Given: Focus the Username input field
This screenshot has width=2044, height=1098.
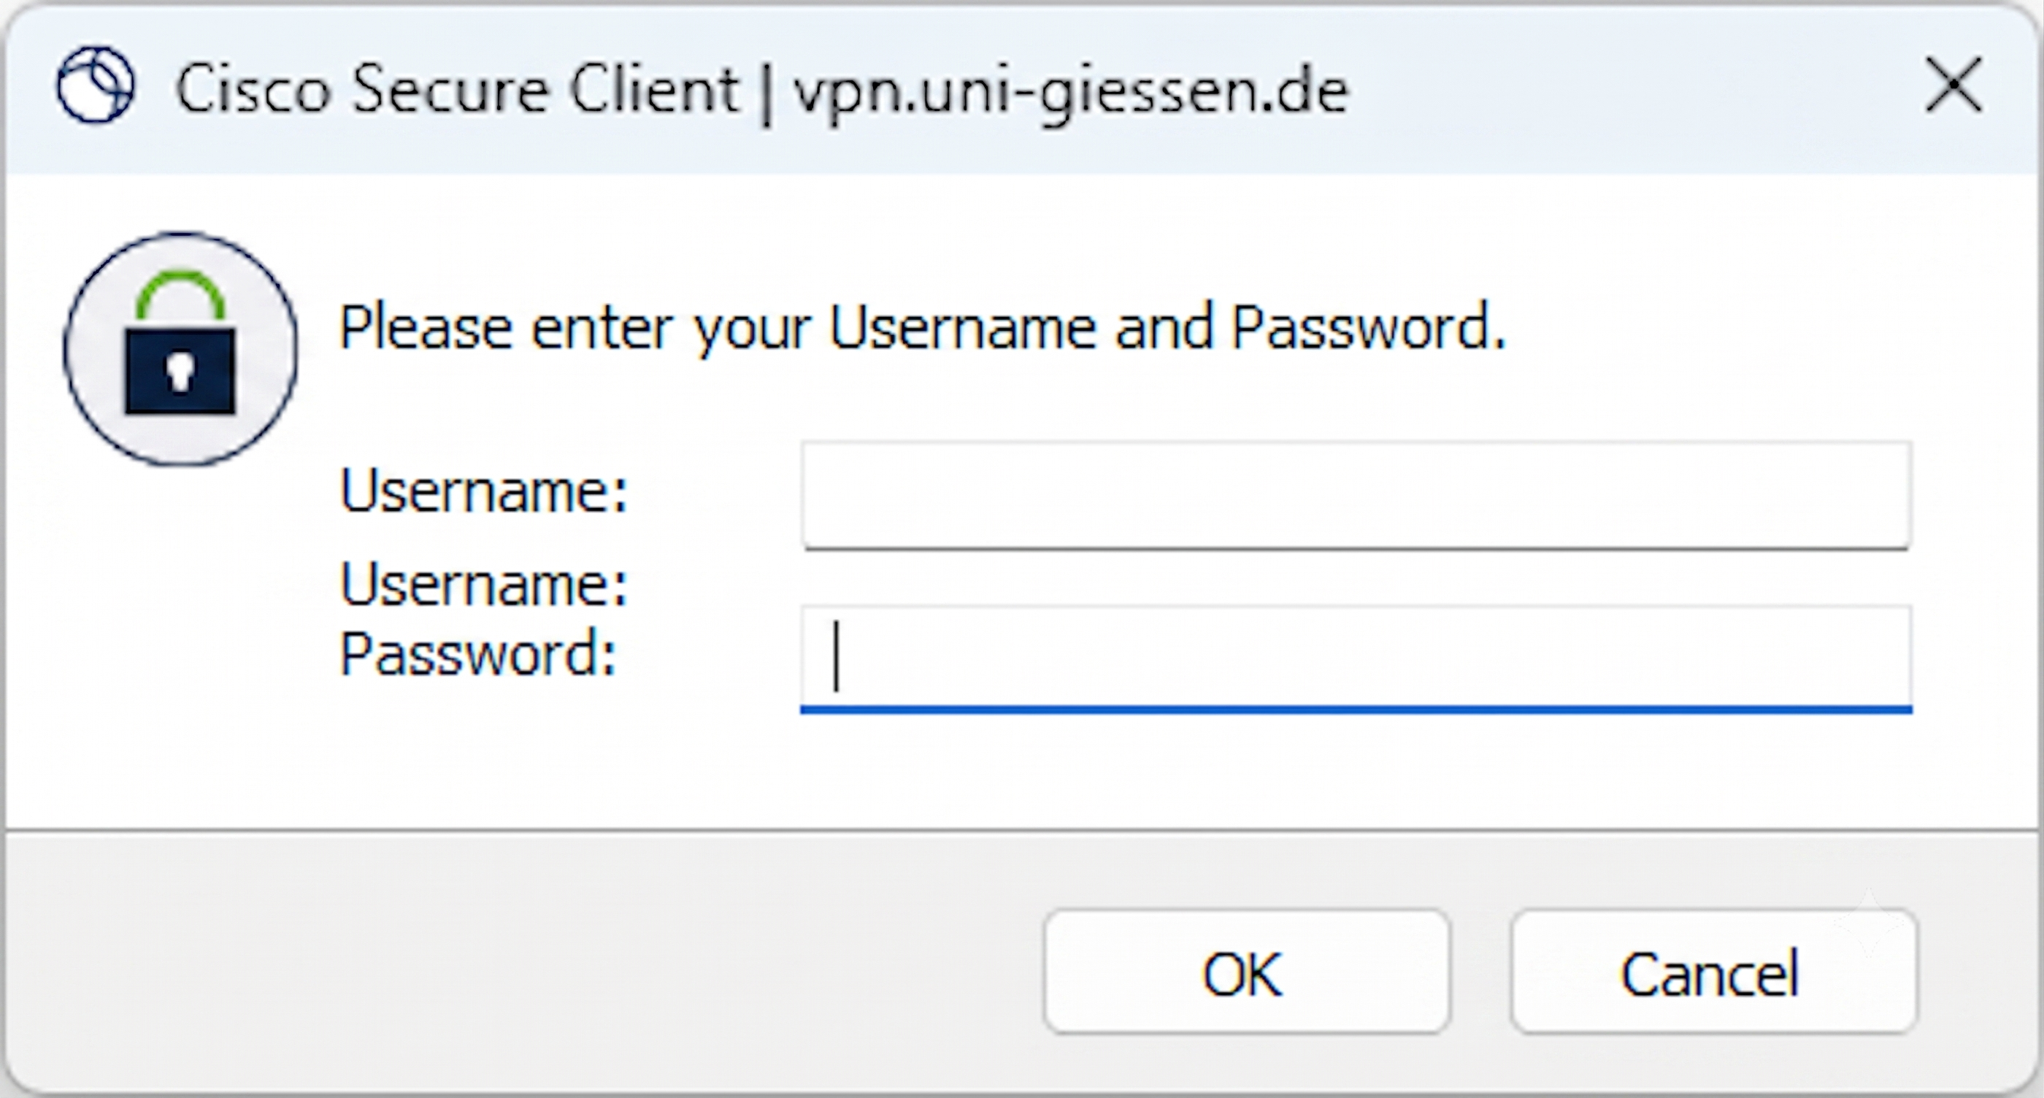Looking at the screenshot, I should [1356, 496].
